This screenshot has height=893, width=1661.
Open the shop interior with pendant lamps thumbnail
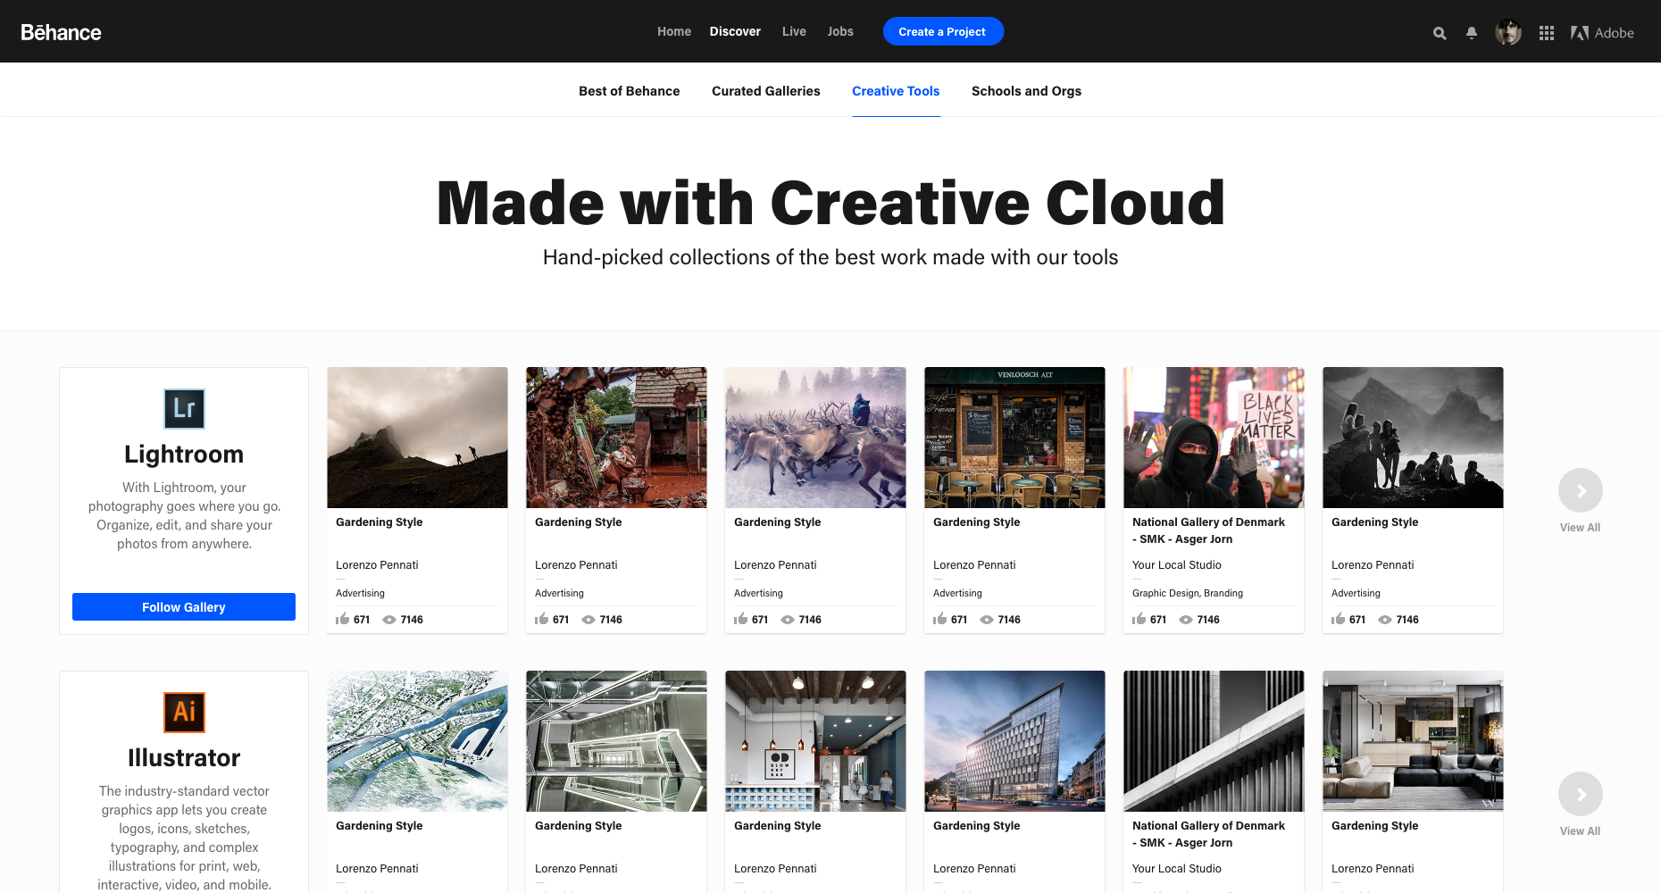tap(815, 741)
